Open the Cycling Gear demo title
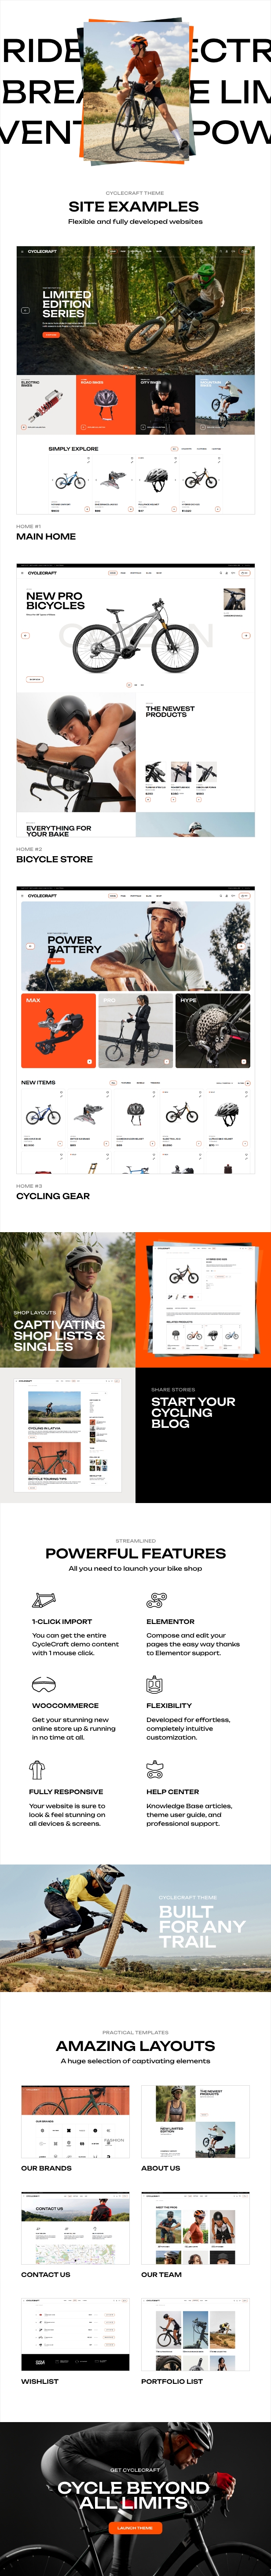The height and width of the screenshot is (2576, 271). click(x=53, y=1196)
